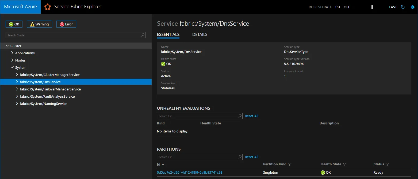Toggle the Error health filter
This screenshot has width=418, height=179.
[x=66, y=24]
